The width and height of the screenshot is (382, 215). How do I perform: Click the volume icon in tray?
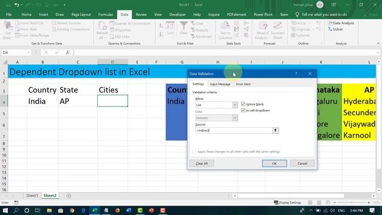[x=332, y=210]
